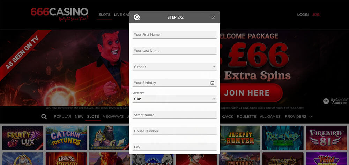Open the Currency GBP dropdown
Viewport: 349px width, 165px height.
tap(174, 99)
